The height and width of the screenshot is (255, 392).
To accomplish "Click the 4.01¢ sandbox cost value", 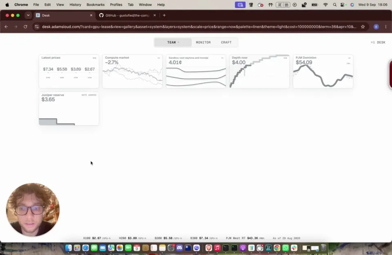I will point(175,62).
